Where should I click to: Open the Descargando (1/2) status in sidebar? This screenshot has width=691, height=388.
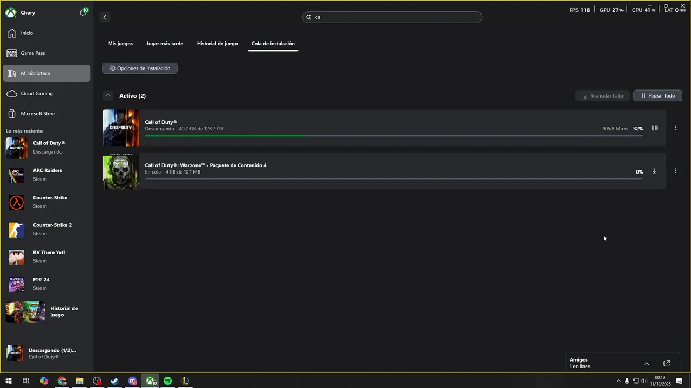46,354
